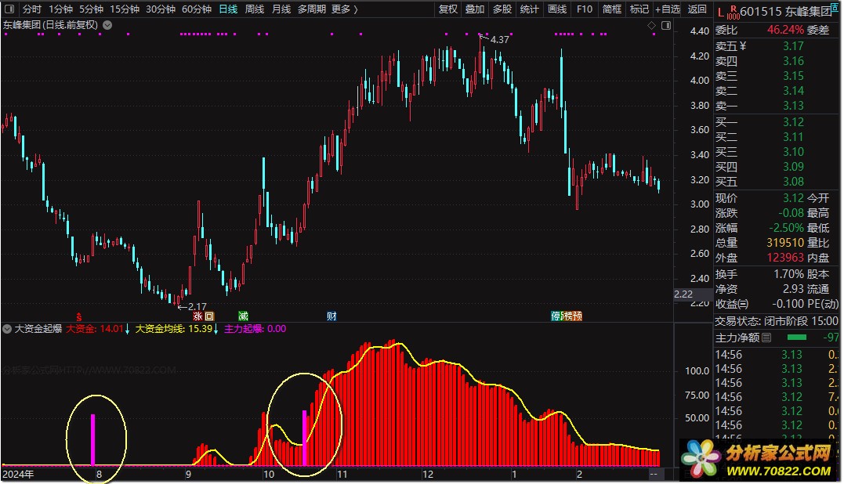Click the cyan arrow after 大资金均线 15.39

pyautogui.click(x=216, y=329)
